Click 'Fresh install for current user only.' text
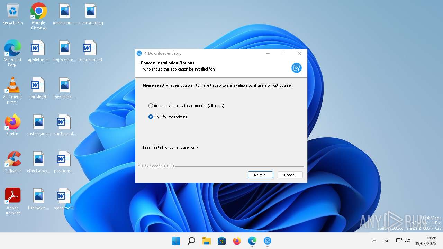Screen dimensions: 443x249 (x=171, y=147)
